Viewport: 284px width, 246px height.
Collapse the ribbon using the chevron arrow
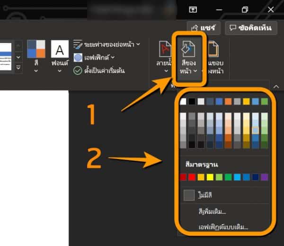(276, 86)
